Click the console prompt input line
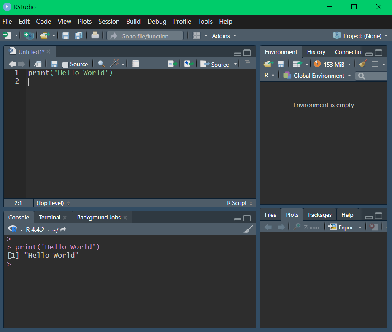Screen dimensions: 392x332 (130, 264)
